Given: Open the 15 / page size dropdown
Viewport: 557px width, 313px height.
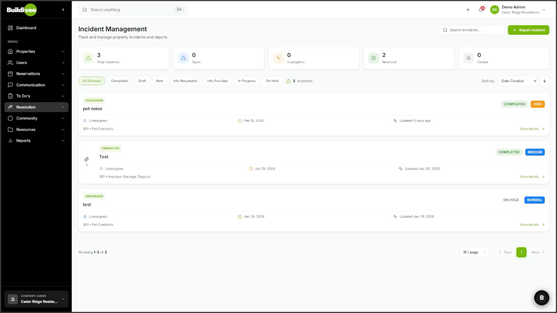Looking at the screenshot, I should (474, 252).
